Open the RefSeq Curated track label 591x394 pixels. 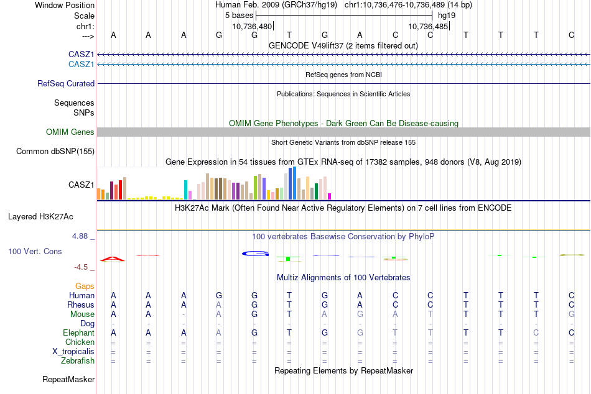pyautogui.click(x=65, y=84)
